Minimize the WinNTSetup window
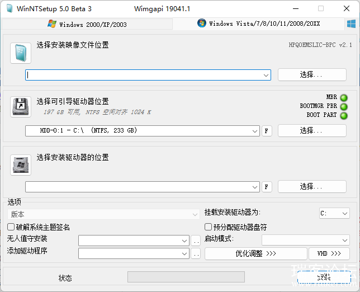The width and height of the screenshot is (360, 292). [x=296, y=9]
